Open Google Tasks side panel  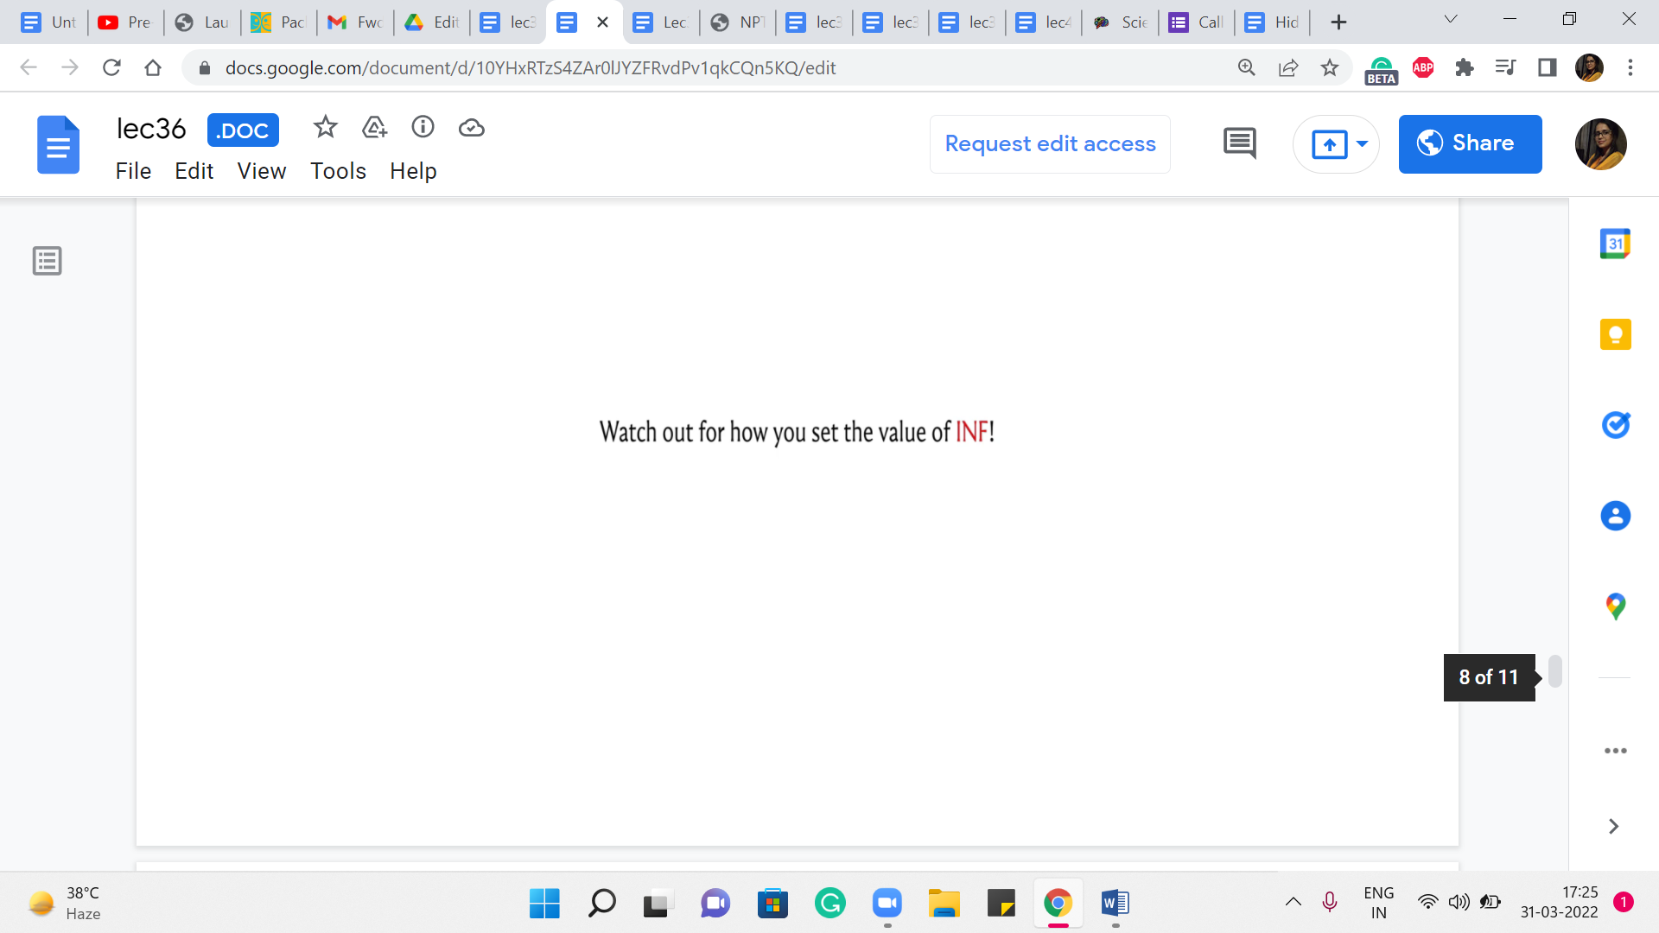(1615, 425)
